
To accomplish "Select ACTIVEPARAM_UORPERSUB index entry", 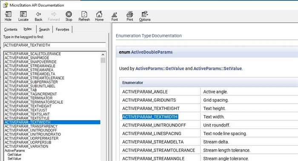I will tap(28, 142).
